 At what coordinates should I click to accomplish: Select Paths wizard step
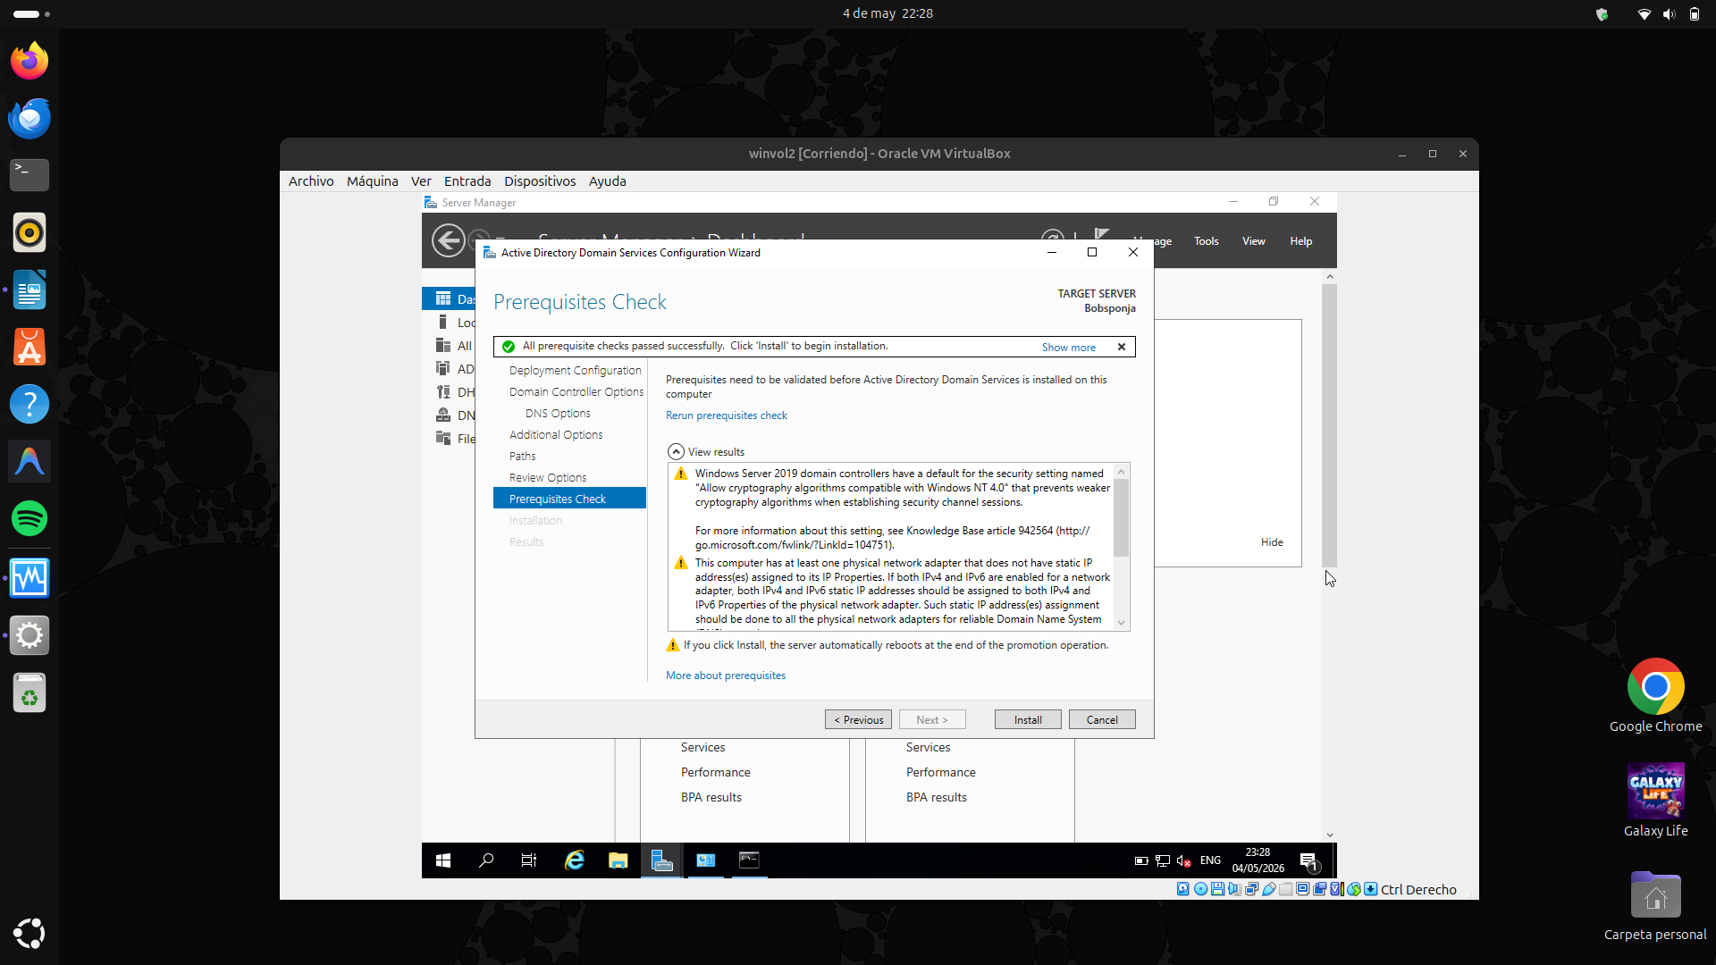tap(523, 457)
